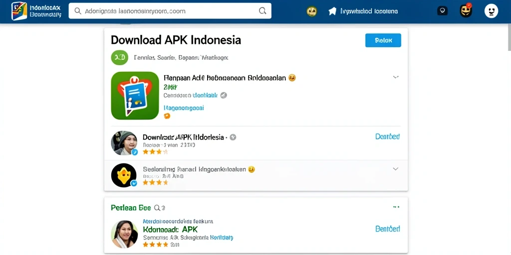Click the page vertical scrollbar thumb
Viewport: 511px width, 255px height.
(510, 37)
